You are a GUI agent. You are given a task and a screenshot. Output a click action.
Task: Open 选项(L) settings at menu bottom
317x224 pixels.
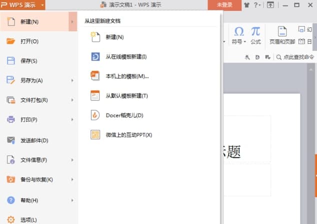tap(29, 219)
